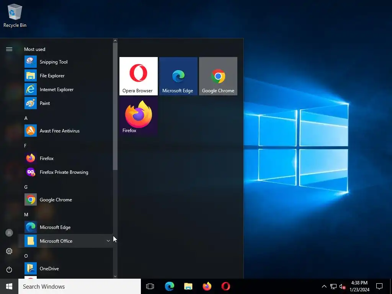392x294 pixels.
Task: Open Internet Explorer in the app list
Action: coord(65,90)
